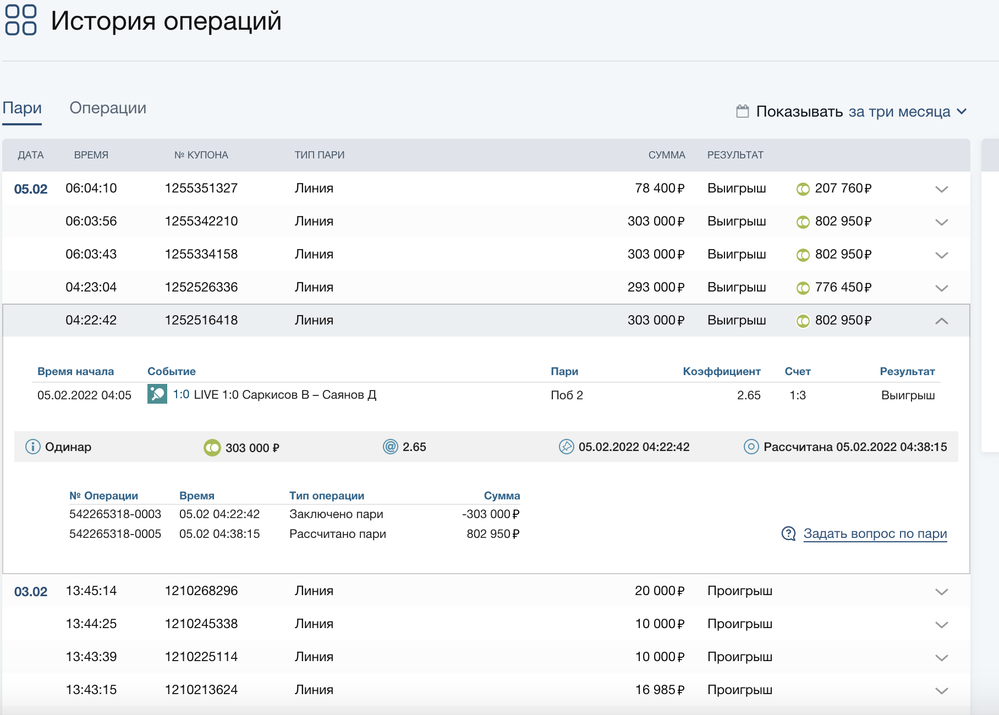This screenshot has height=715, width=999.
Task: Open the event link with score 1:0
Action: (x=181, y=395)
